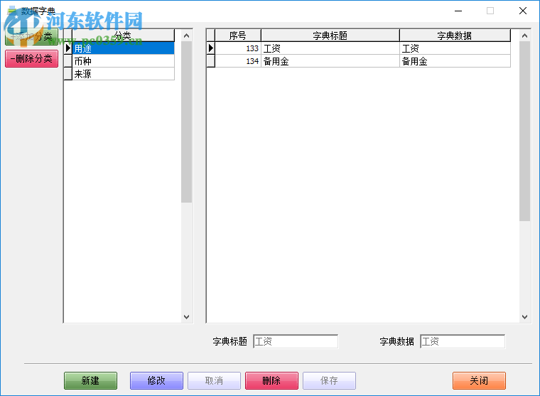Click the 序号 column header

click(237, 36)
